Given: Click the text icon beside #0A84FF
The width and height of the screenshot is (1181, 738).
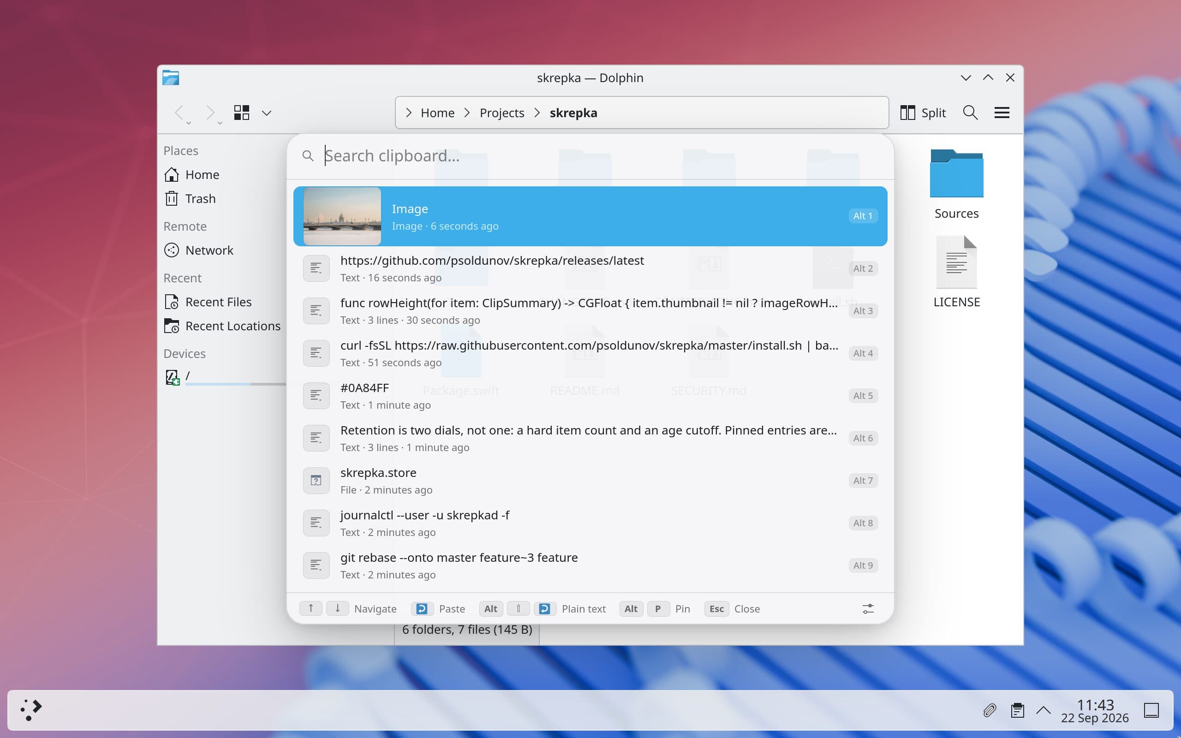Looking at the screenshot, I should pos(316,396).
